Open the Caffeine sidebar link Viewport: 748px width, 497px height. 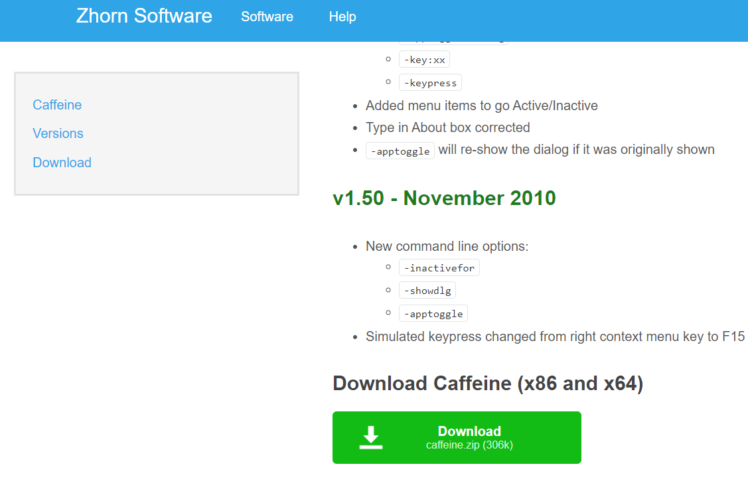point(57,105)
